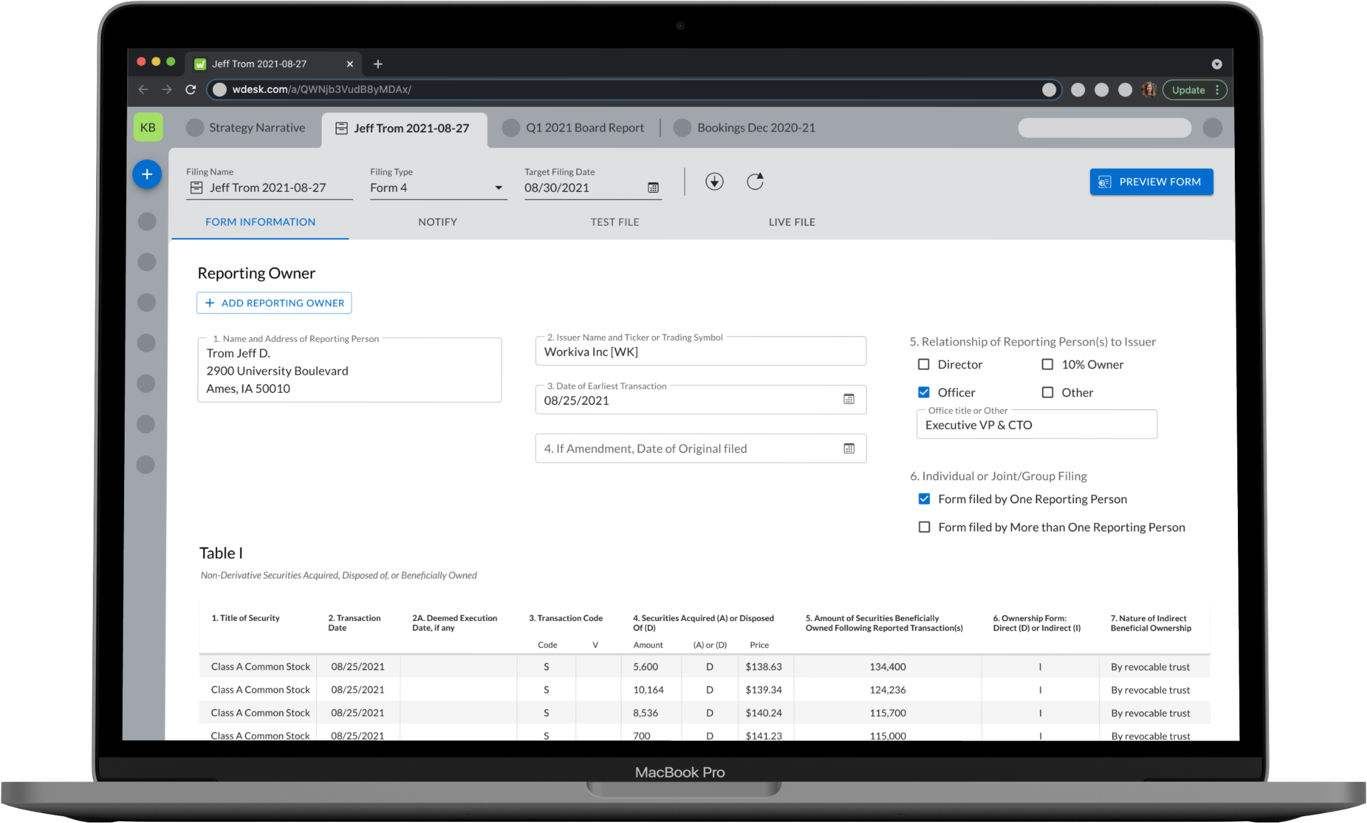Click the top search bar
The width and height of the screenshot is (1367, 823).
coord(1104,128)
